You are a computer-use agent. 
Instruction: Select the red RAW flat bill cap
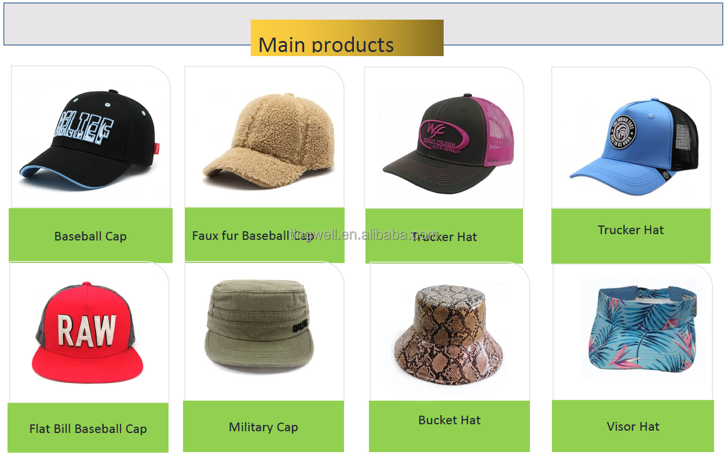(x=87, y=333)
